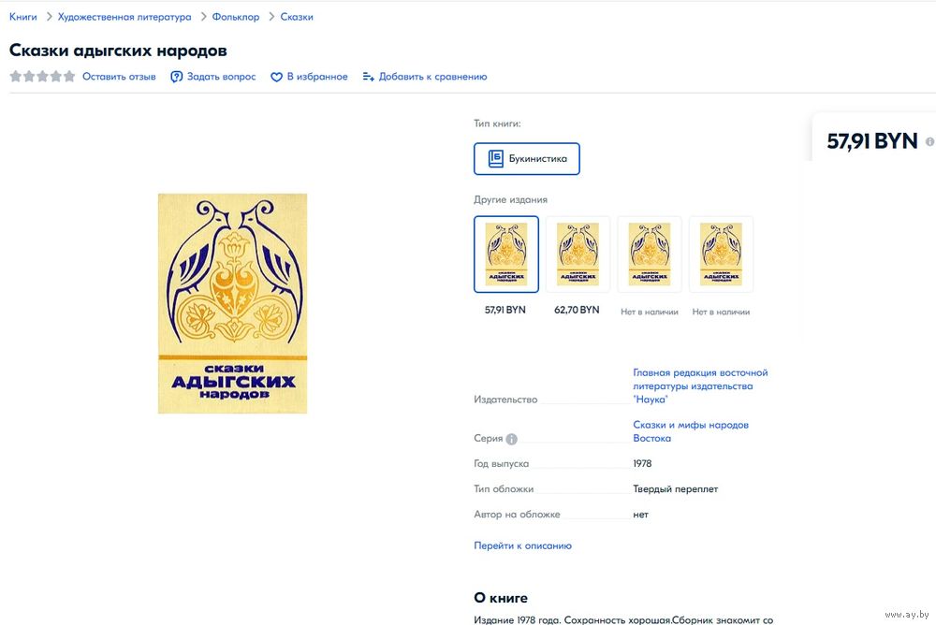This screenshot has width=936, height=625.
Task: Click the book icon in the Букинистика button
Action: [x=495, y=159]
